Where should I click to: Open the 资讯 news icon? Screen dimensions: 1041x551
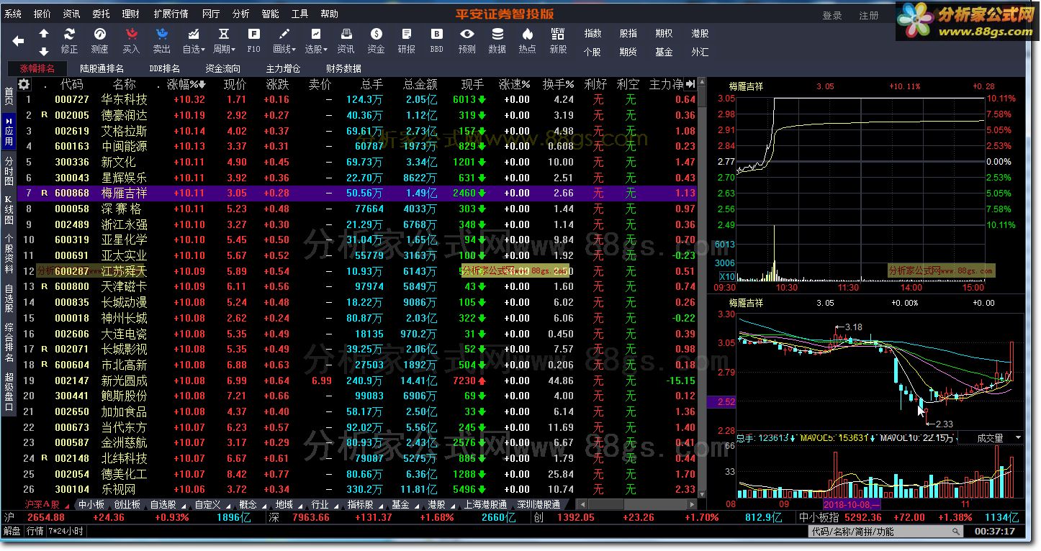pos(346,40)
